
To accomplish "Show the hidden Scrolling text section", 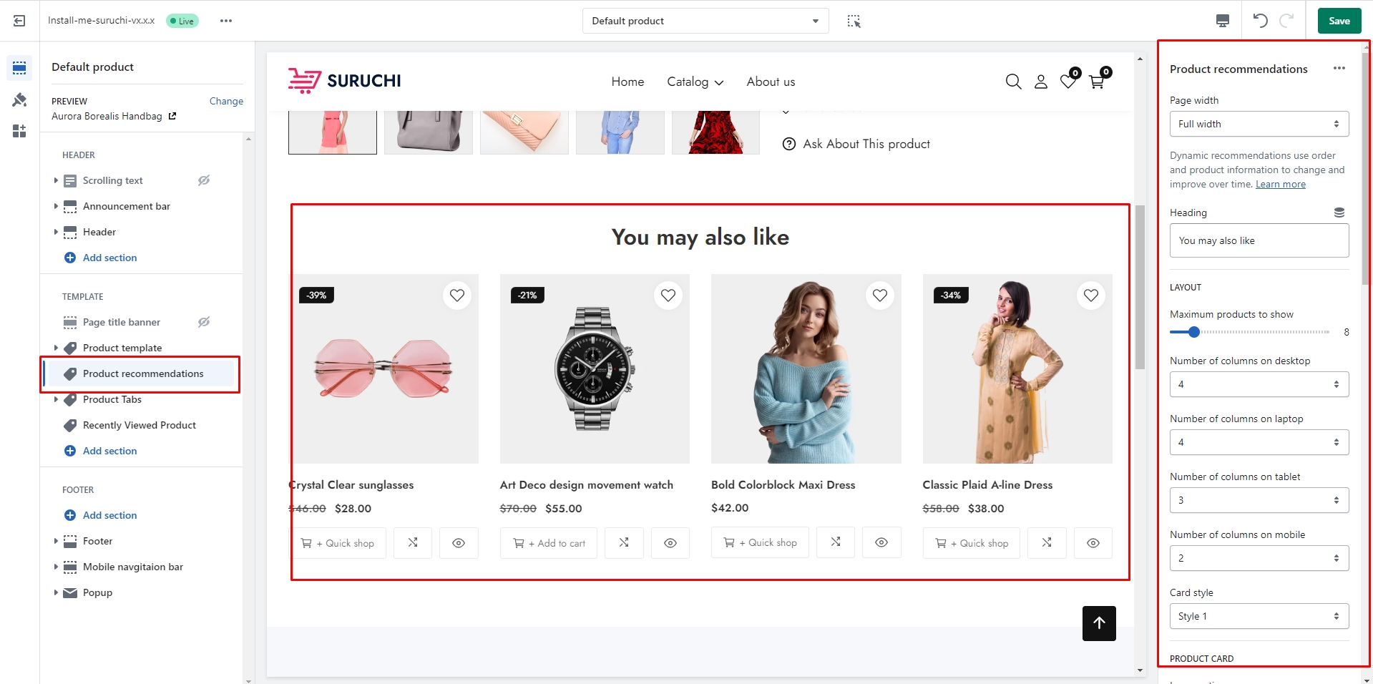I will [204, 180].
